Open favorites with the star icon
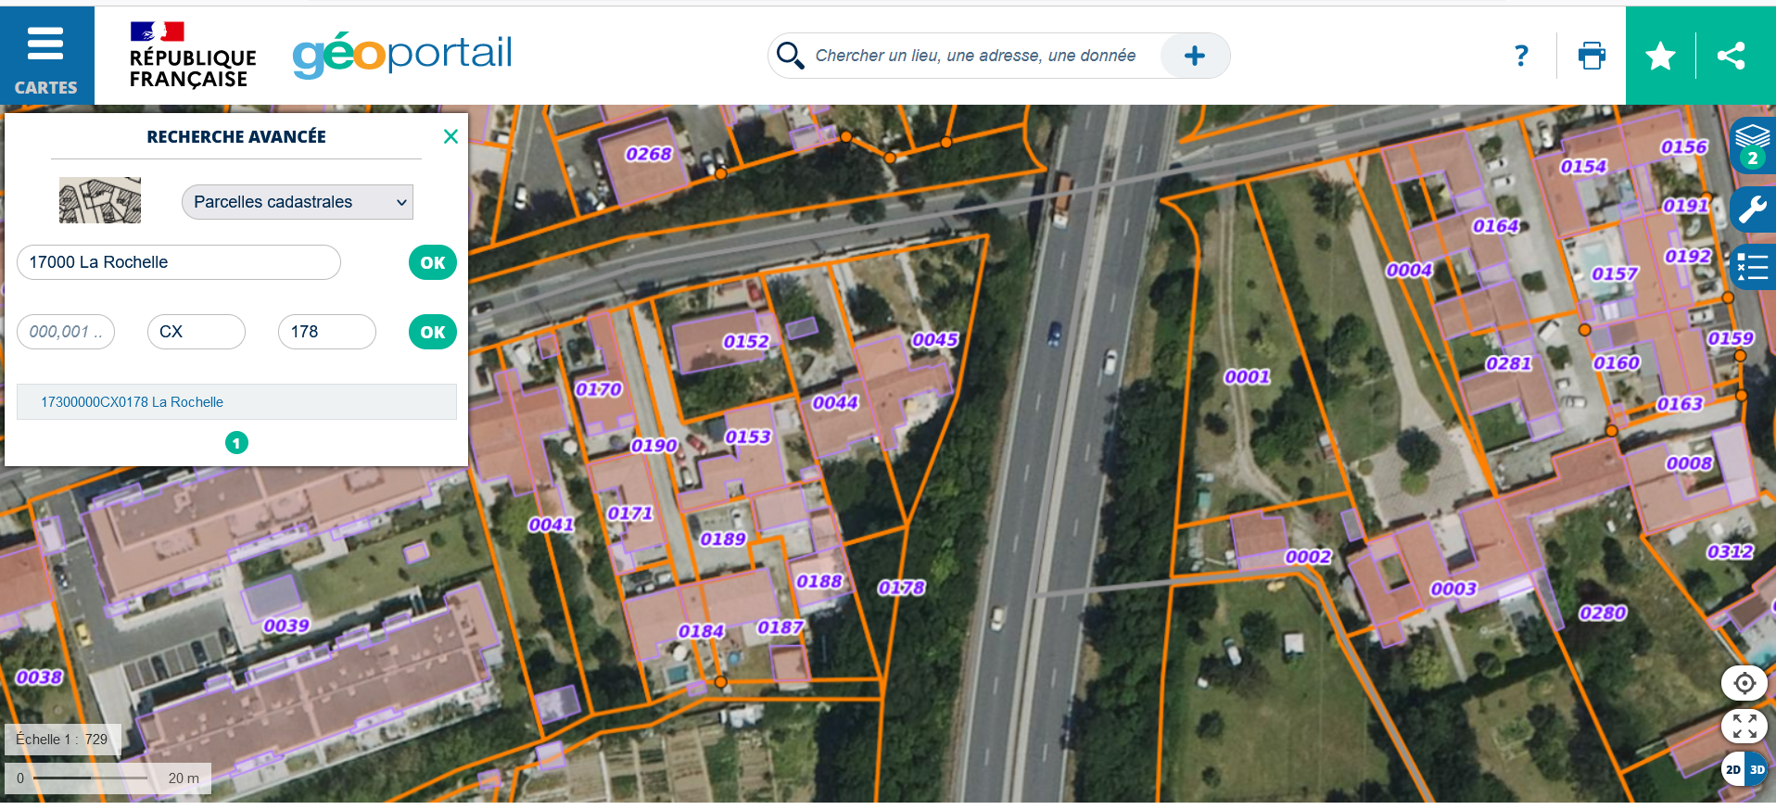The image size is (1776, 810). coord(1659,56)
